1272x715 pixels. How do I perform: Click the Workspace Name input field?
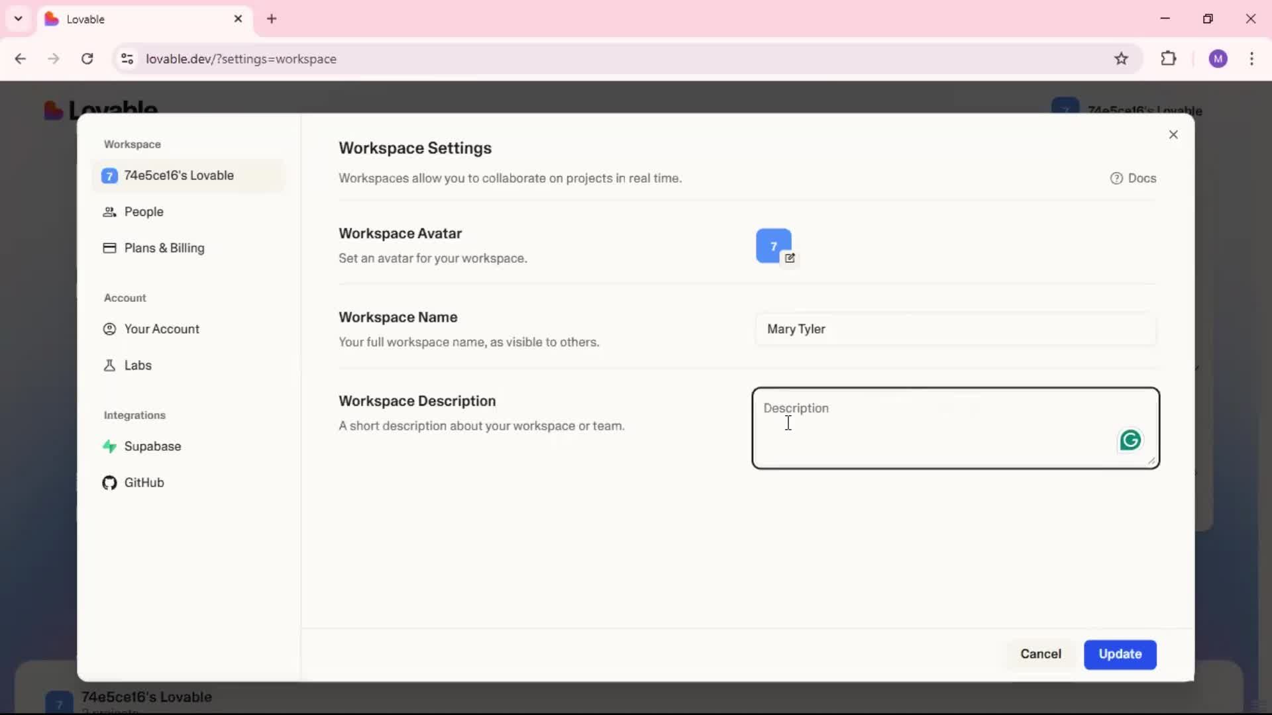click(x=955, y=329)
